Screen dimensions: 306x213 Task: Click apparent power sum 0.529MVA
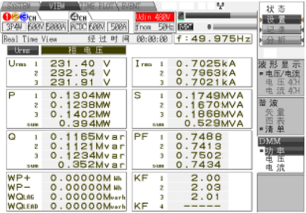[214, 123]
